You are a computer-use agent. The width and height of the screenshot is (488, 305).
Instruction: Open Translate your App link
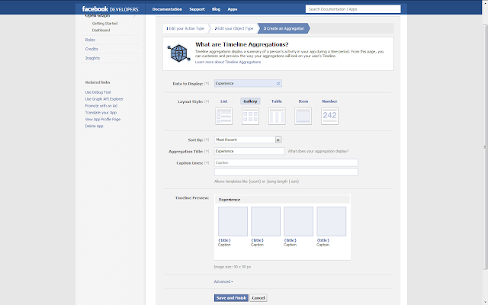(x=101, y=113)
